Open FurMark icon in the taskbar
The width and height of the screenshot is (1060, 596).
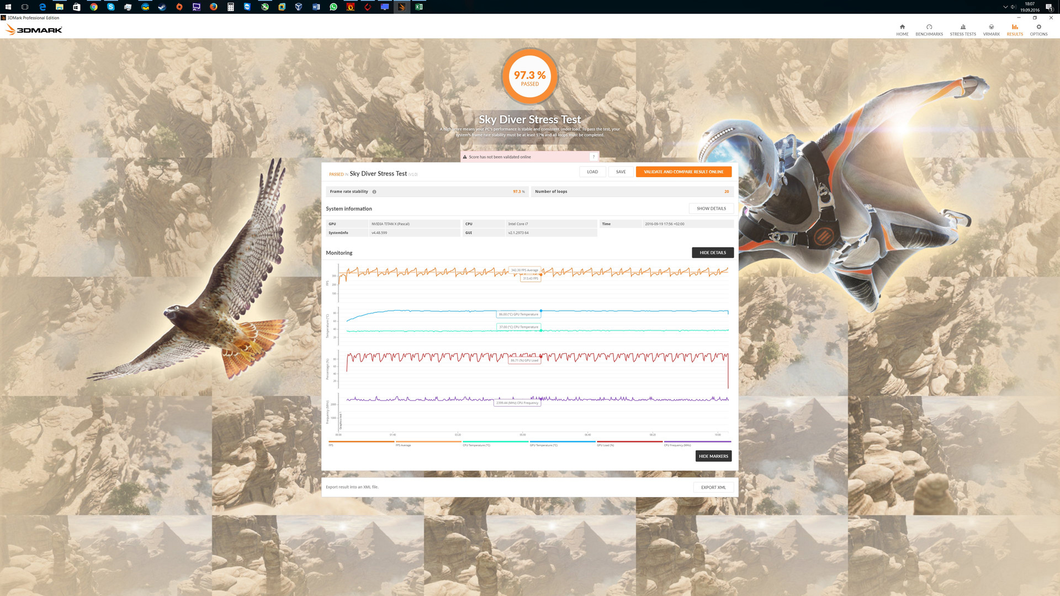pyautogui.click(x=351, y=7)
